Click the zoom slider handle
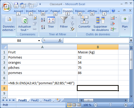 [x=110, y=105]
